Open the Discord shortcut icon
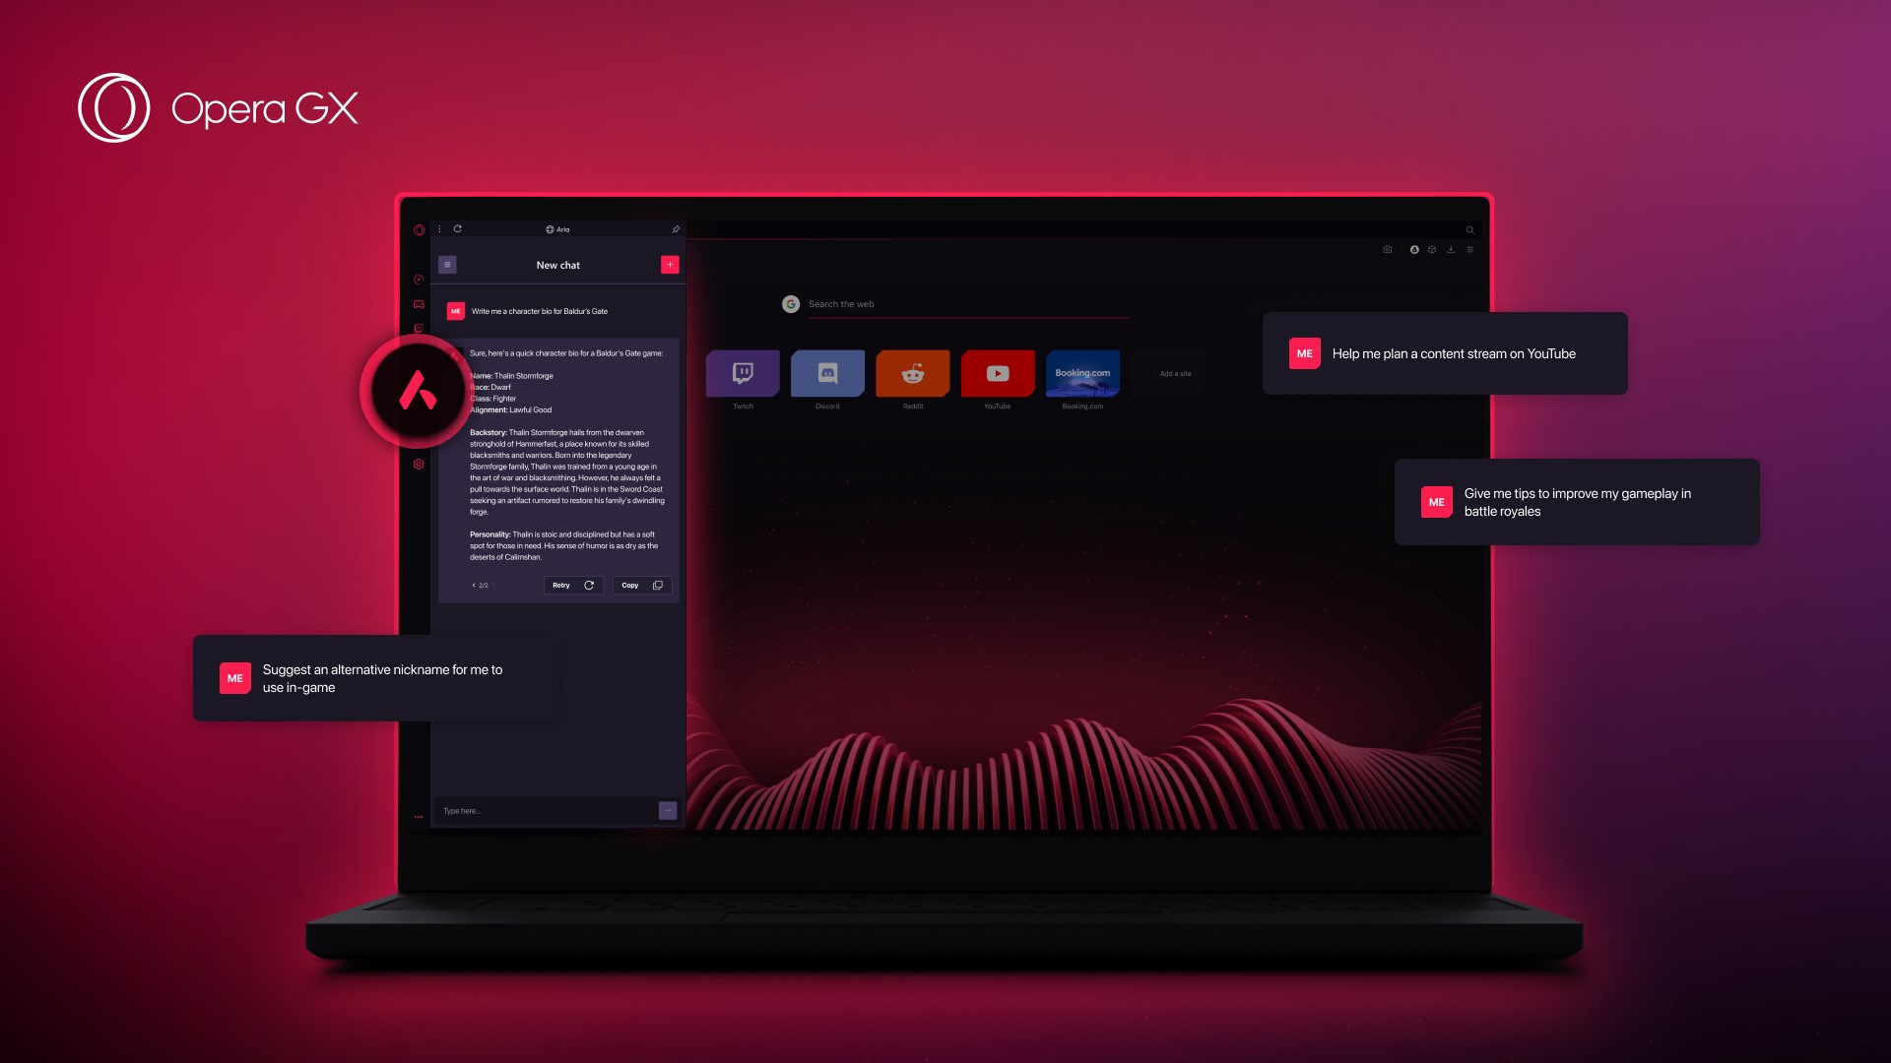The width and height of the screenshot is (1891, 1063). 827,374
